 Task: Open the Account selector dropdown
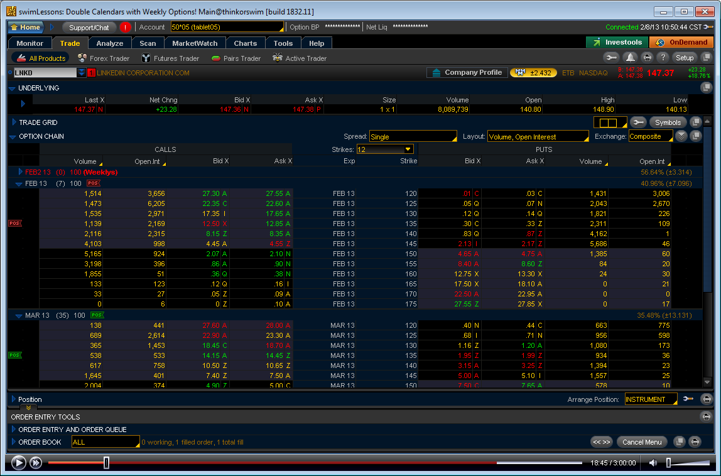point(227,27)
